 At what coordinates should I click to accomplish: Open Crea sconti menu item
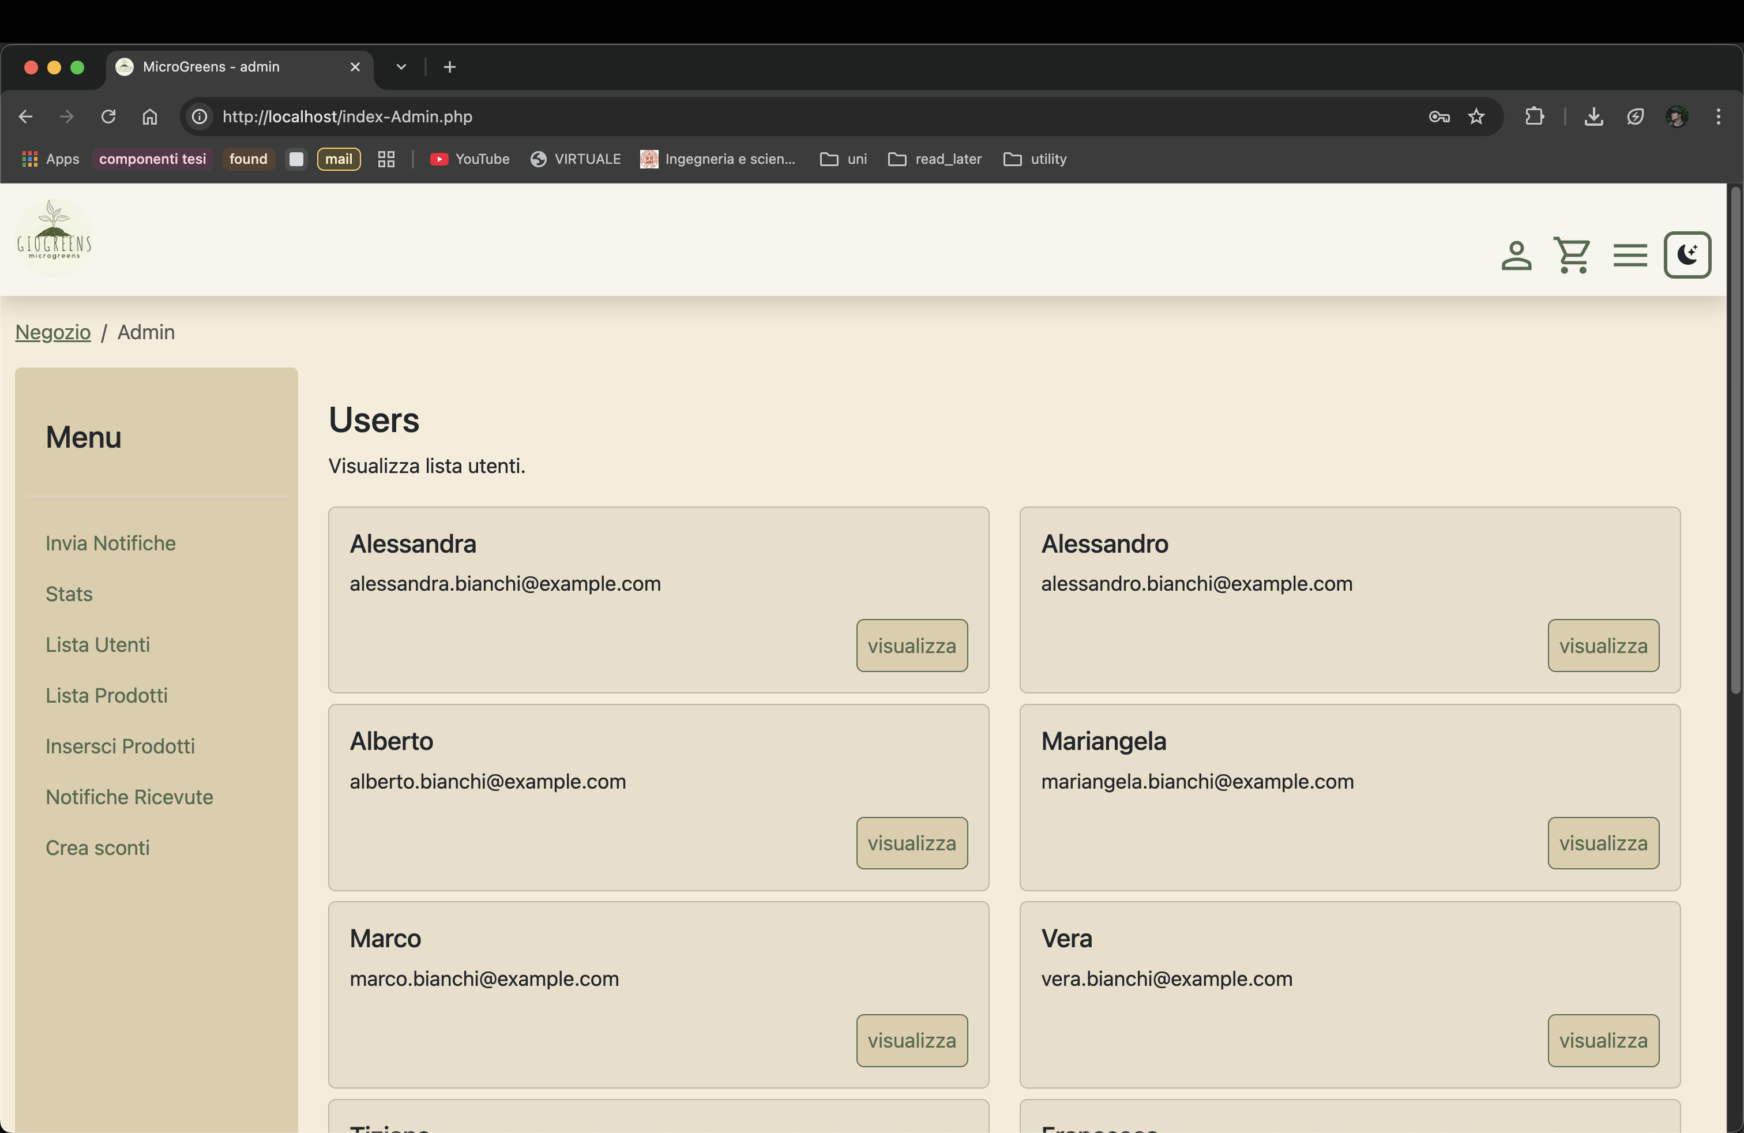tap(97, 847)
